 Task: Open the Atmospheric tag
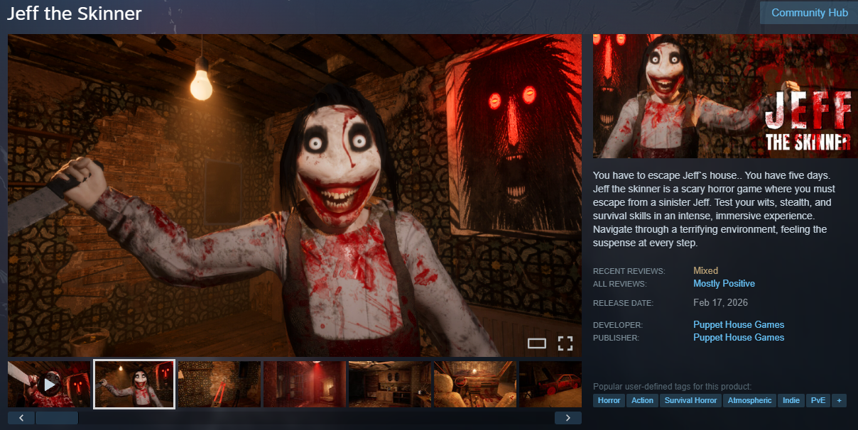(x=749, y=400)
